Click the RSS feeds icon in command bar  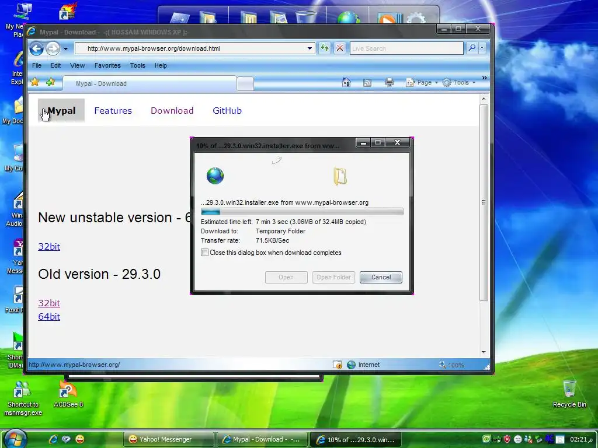pyautogui.click(x=367, y=83)
